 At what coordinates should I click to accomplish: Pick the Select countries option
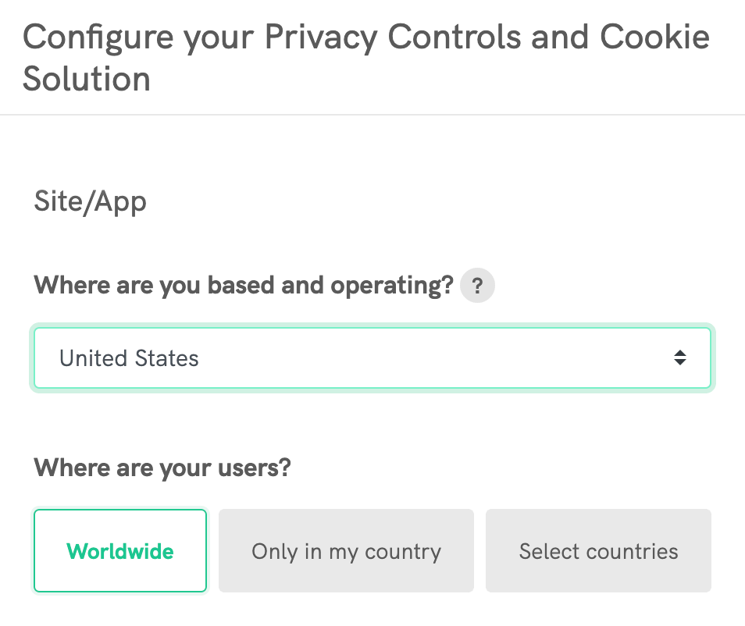tap(598, 551)
